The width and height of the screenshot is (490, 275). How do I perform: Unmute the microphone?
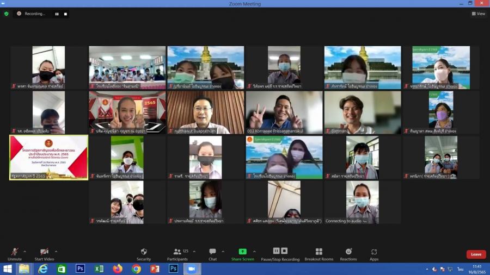pyautogui.click(x=15, y=253)
